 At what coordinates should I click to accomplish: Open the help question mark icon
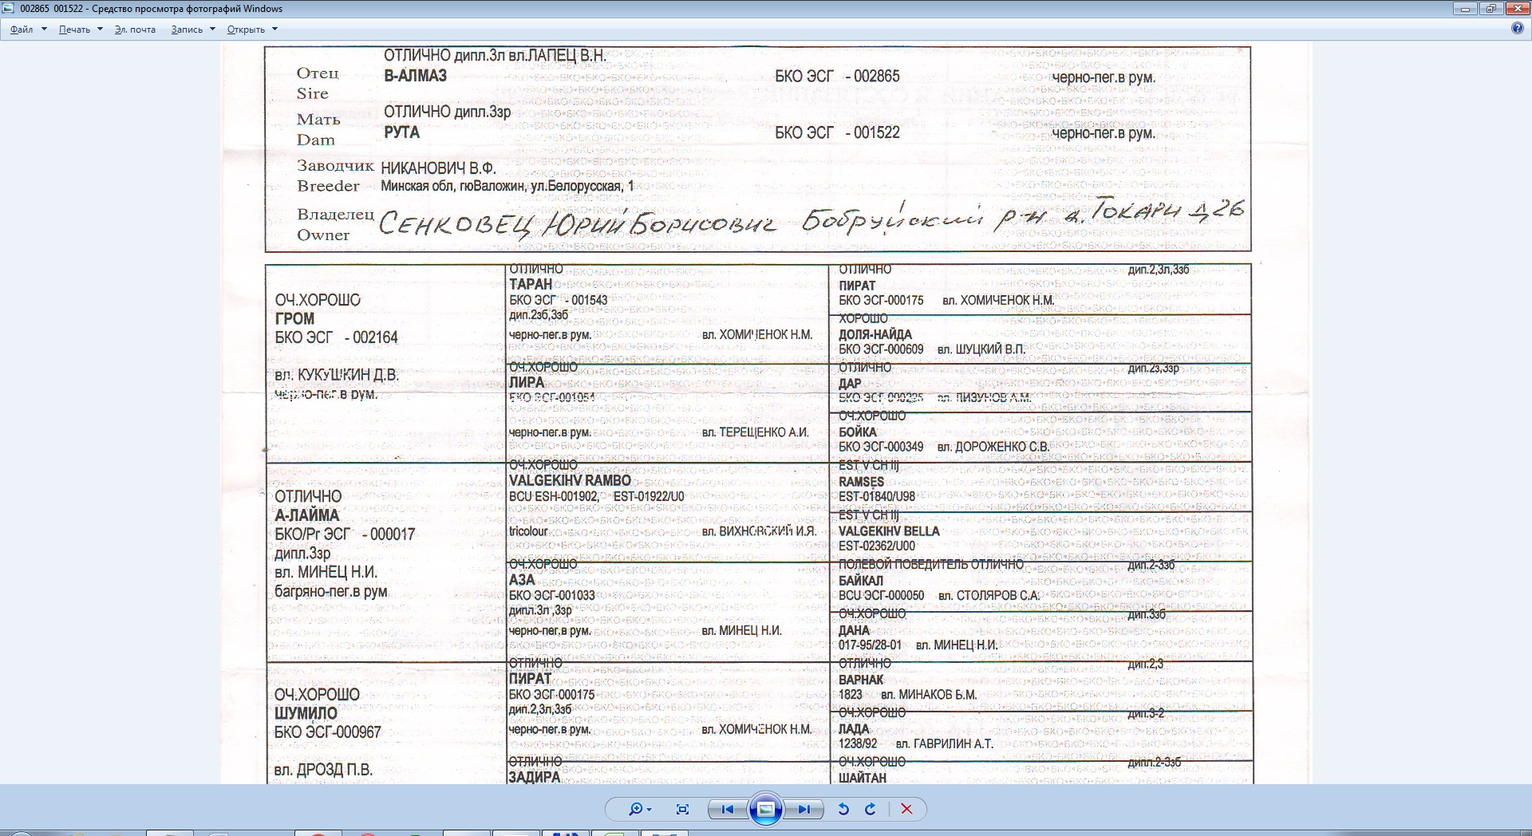click(x=1517, y=29)
